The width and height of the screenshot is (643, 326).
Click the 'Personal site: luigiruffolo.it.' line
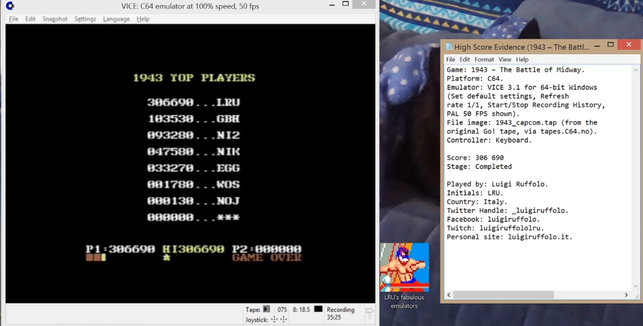(x=509, y=237)
